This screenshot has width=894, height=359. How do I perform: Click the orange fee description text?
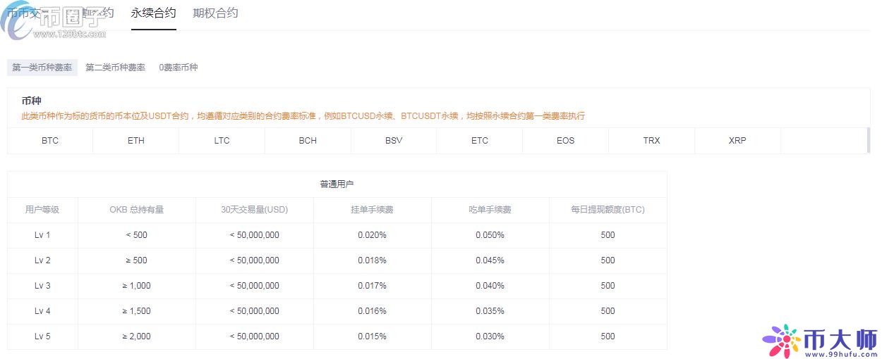click(303, 115)
